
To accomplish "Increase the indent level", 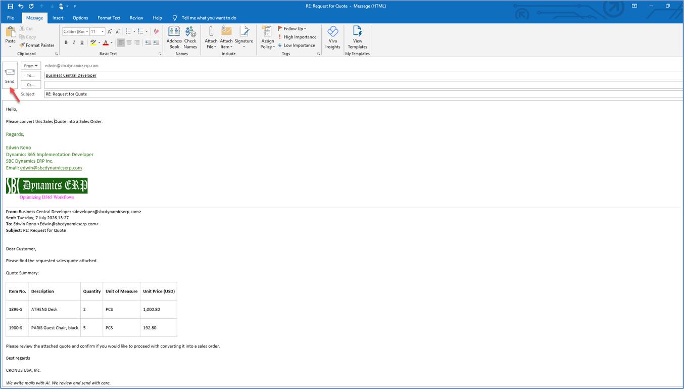I will pos(156,42).
